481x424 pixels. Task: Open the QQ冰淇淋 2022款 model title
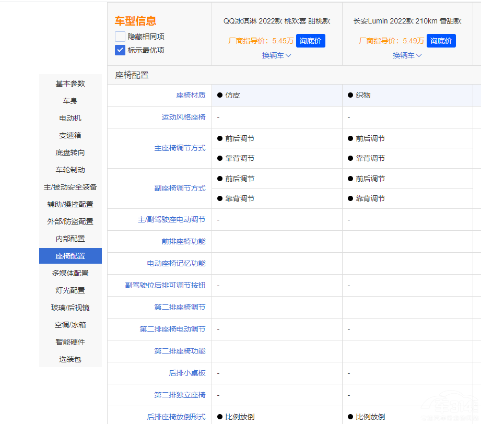[x=277, y=21]
